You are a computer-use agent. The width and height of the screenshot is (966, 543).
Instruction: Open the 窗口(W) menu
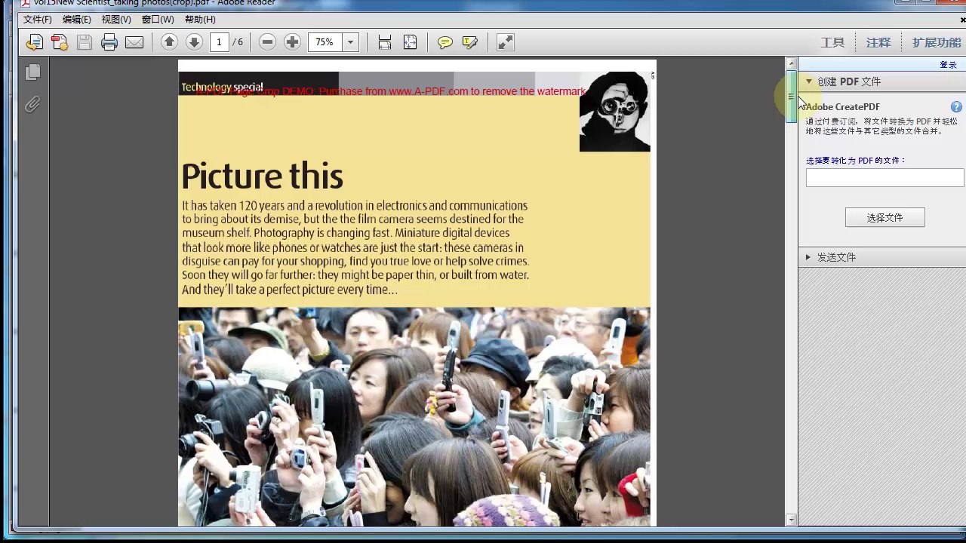[158, 20]
